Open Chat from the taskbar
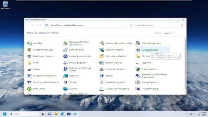This screenshot has height=117, width=208. pyautogui.click(x=50, y=114)
